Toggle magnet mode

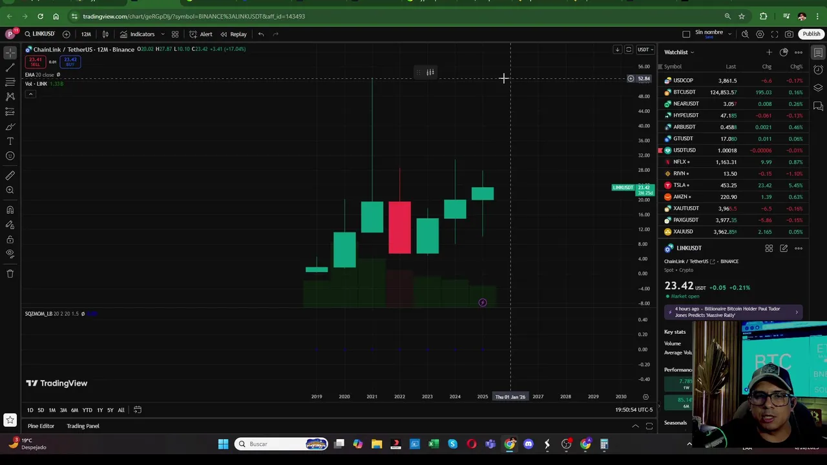click(x=10, y=210)
